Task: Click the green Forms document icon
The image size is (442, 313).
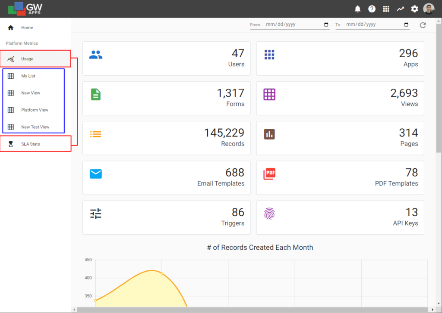Action: click(96, 94)
